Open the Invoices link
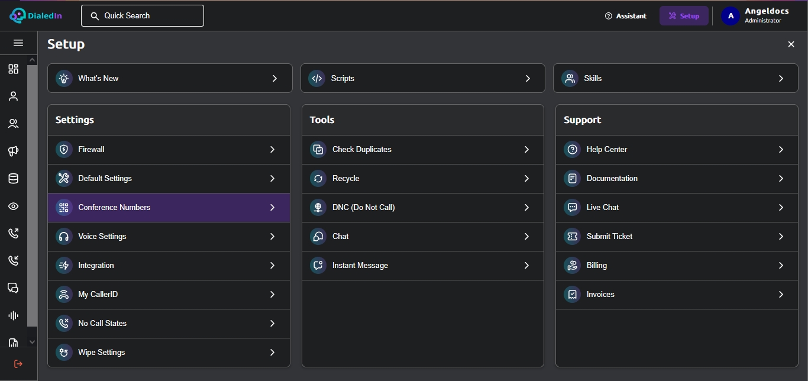This screenshot has width=808, height=381. (677, 295)
